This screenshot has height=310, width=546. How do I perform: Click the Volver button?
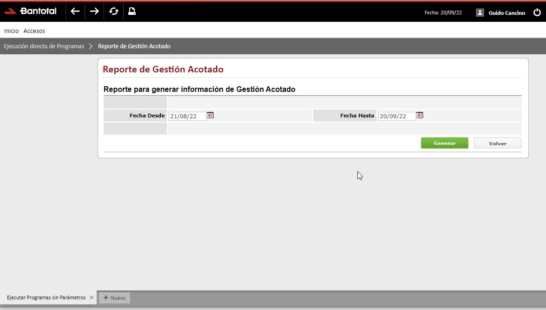[x=497, y=143]
